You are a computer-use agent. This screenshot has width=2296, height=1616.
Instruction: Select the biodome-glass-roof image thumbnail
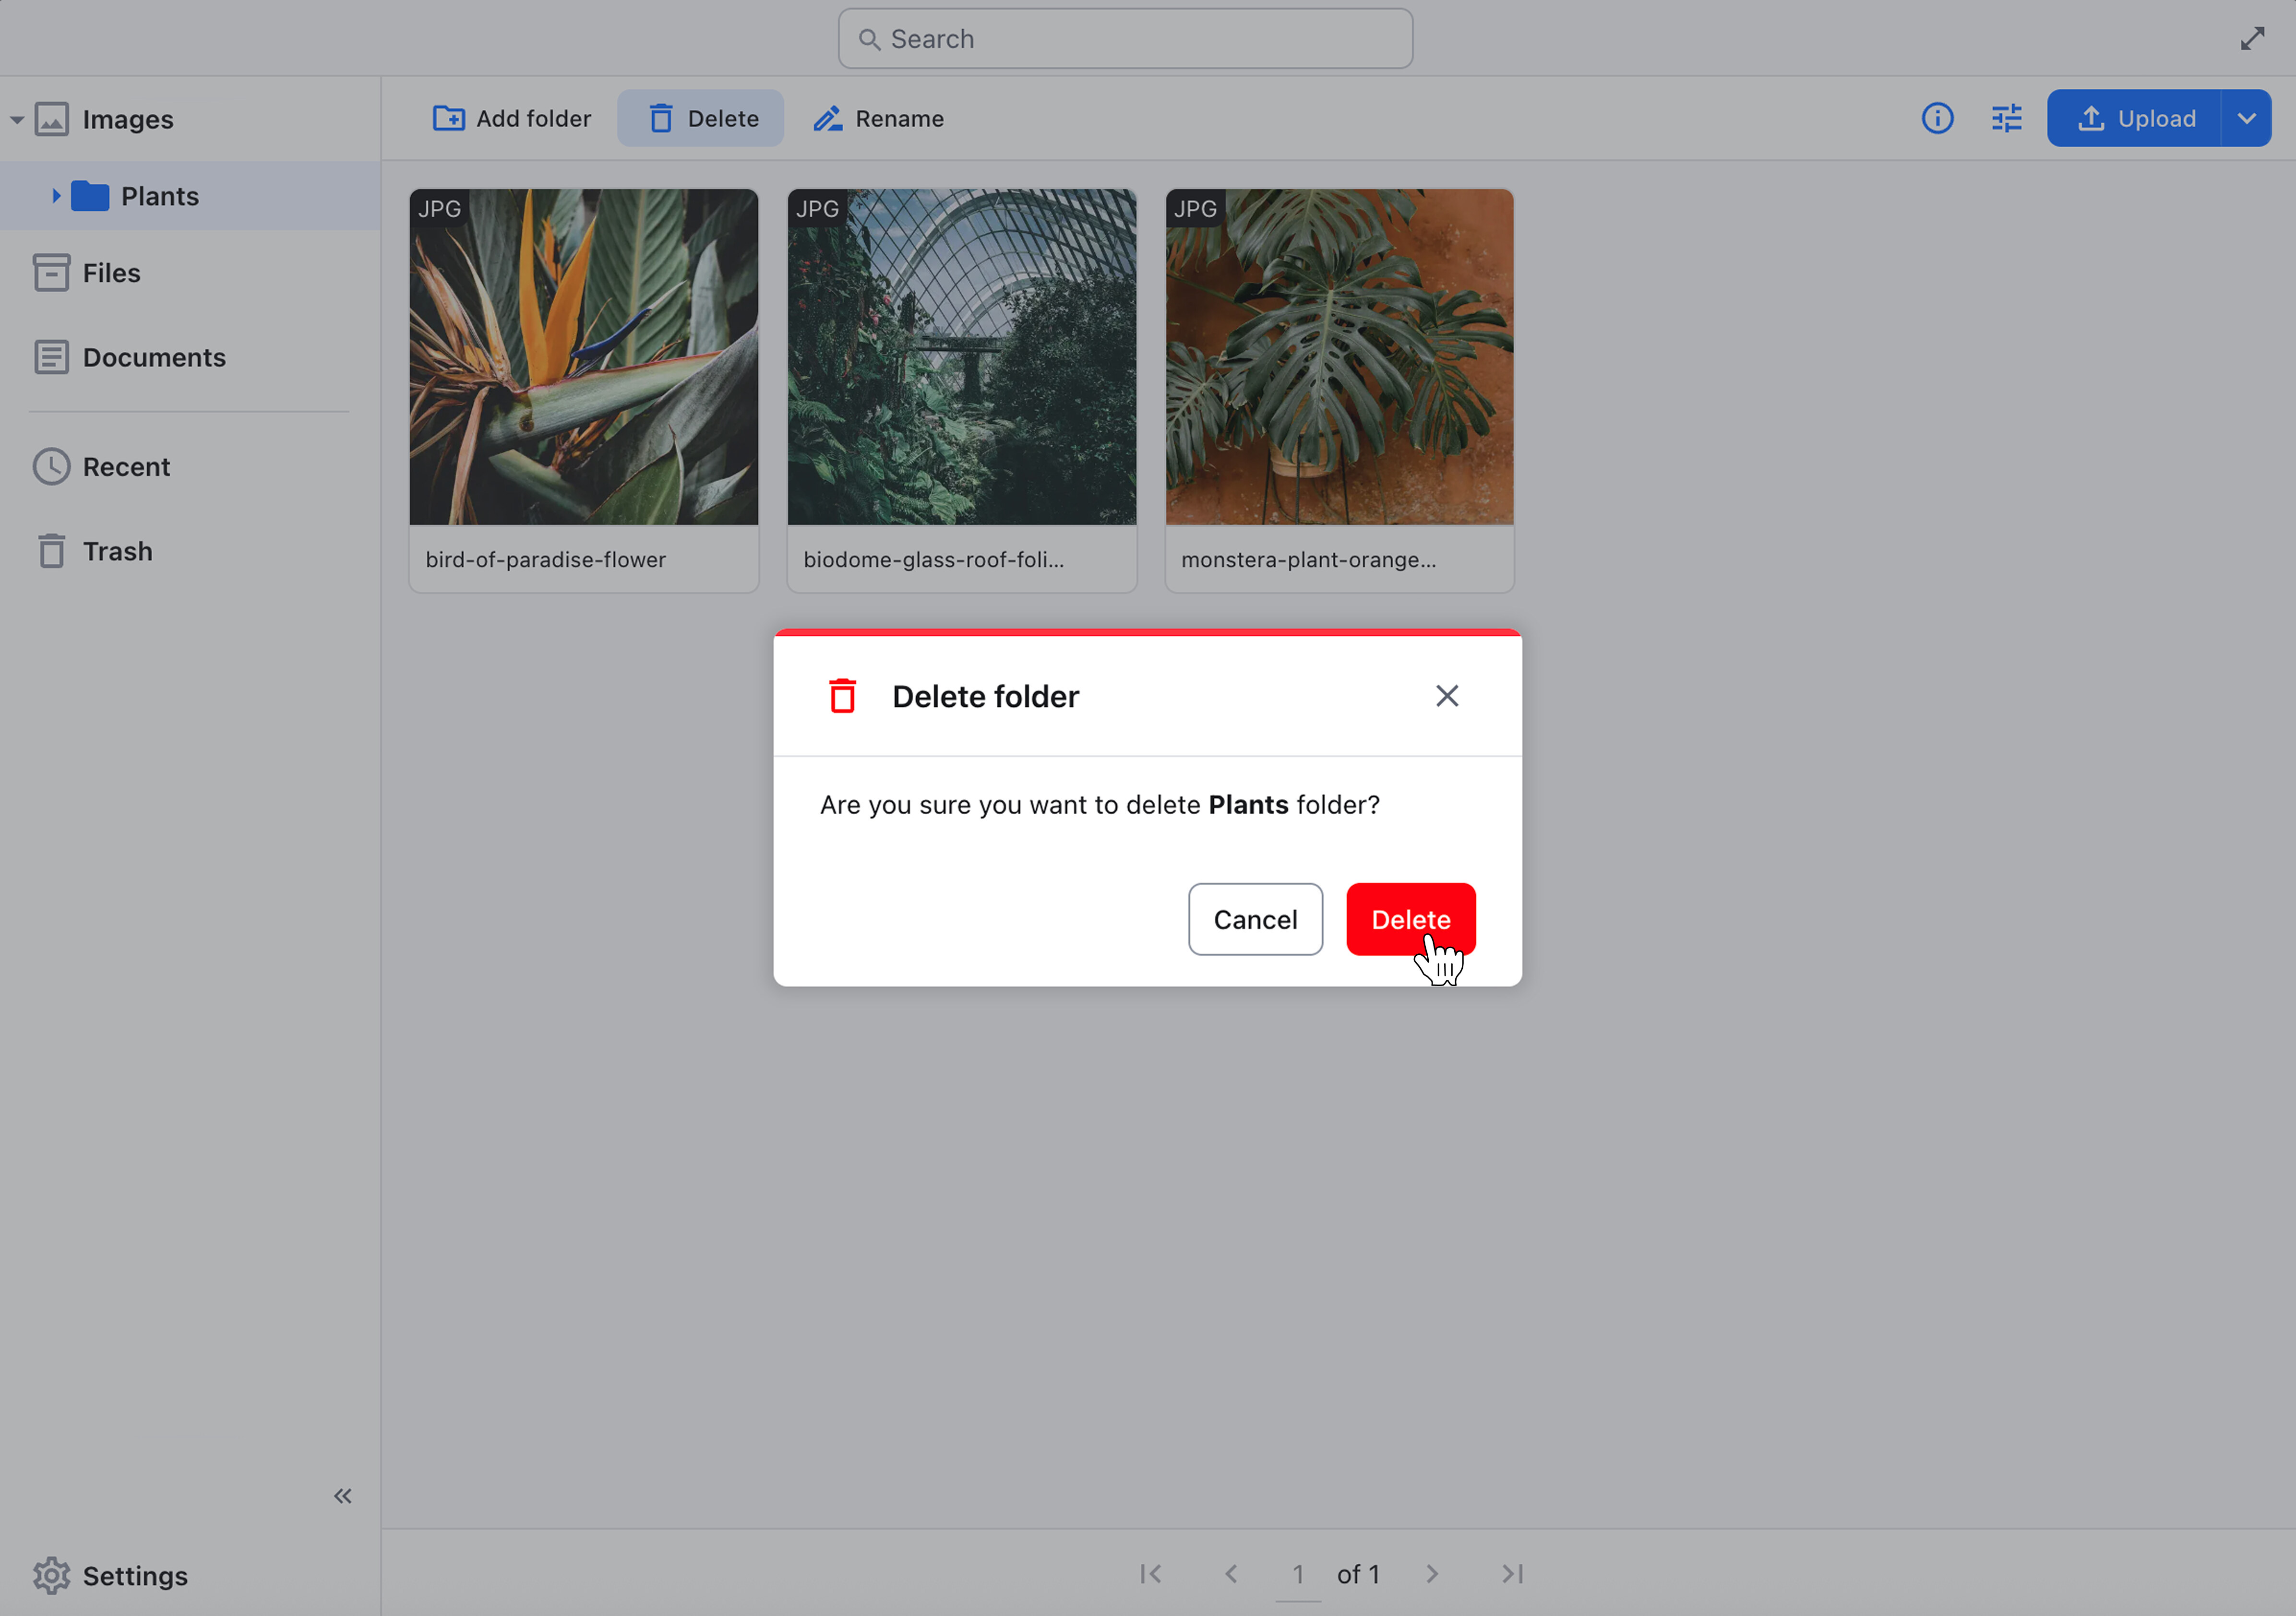(x=962, y=357)
